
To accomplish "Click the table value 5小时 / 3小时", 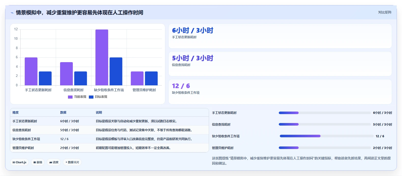I will pos(70,130).
